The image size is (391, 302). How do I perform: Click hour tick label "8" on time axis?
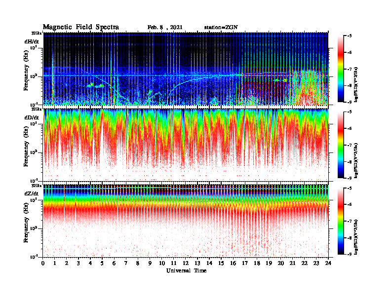tap(138, 263)
